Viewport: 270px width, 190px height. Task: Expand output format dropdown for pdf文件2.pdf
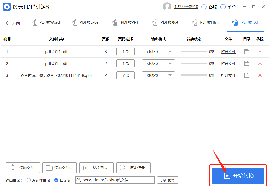158,63
